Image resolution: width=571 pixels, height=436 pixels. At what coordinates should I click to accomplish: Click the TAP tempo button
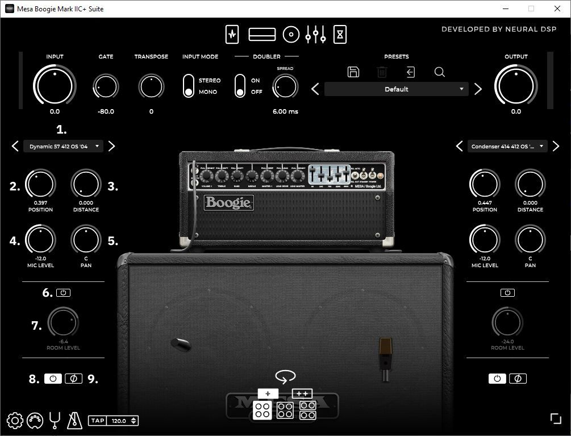tap(97, 421)
